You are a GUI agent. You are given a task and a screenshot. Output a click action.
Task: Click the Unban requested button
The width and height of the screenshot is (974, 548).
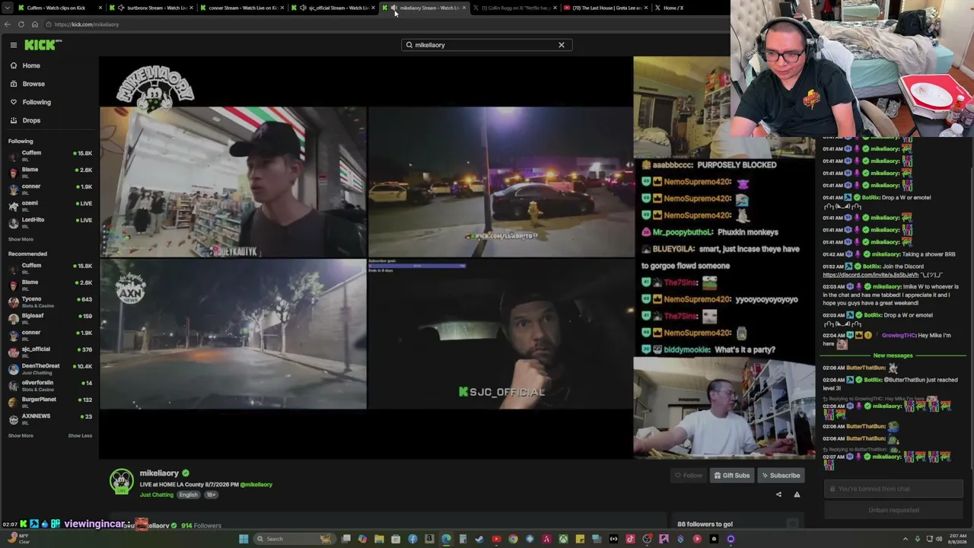[893, 510]
